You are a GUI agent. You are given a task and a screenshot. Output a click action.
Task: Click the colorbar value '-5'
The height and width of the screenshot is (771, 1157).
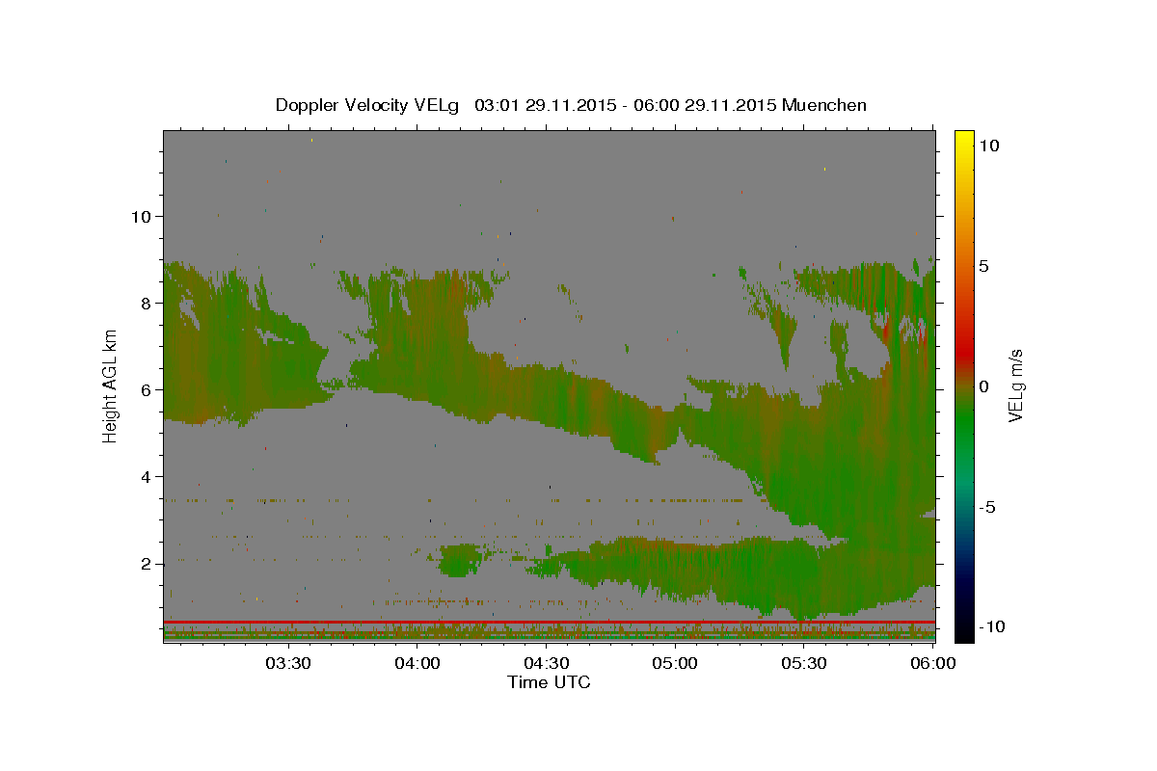click(986, 507)
